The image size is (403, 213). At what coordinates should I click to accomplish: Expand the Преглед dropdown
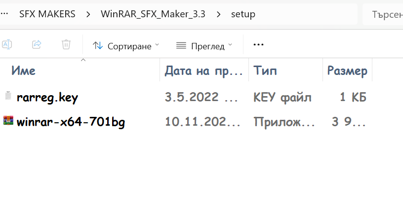click(x=230, y=45)
